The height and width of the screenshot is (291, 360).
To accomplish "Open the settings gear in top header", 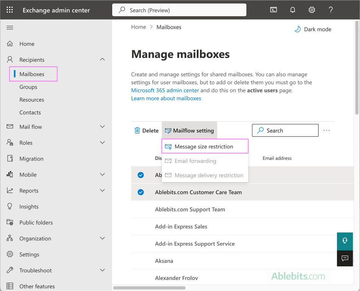I will [311, 10].
